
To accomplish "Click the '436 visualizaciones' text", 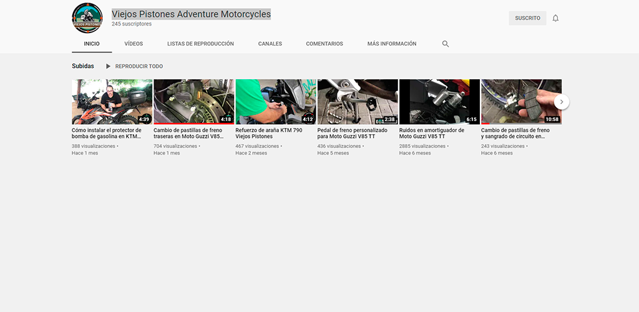I will click(x=339, y=146).
